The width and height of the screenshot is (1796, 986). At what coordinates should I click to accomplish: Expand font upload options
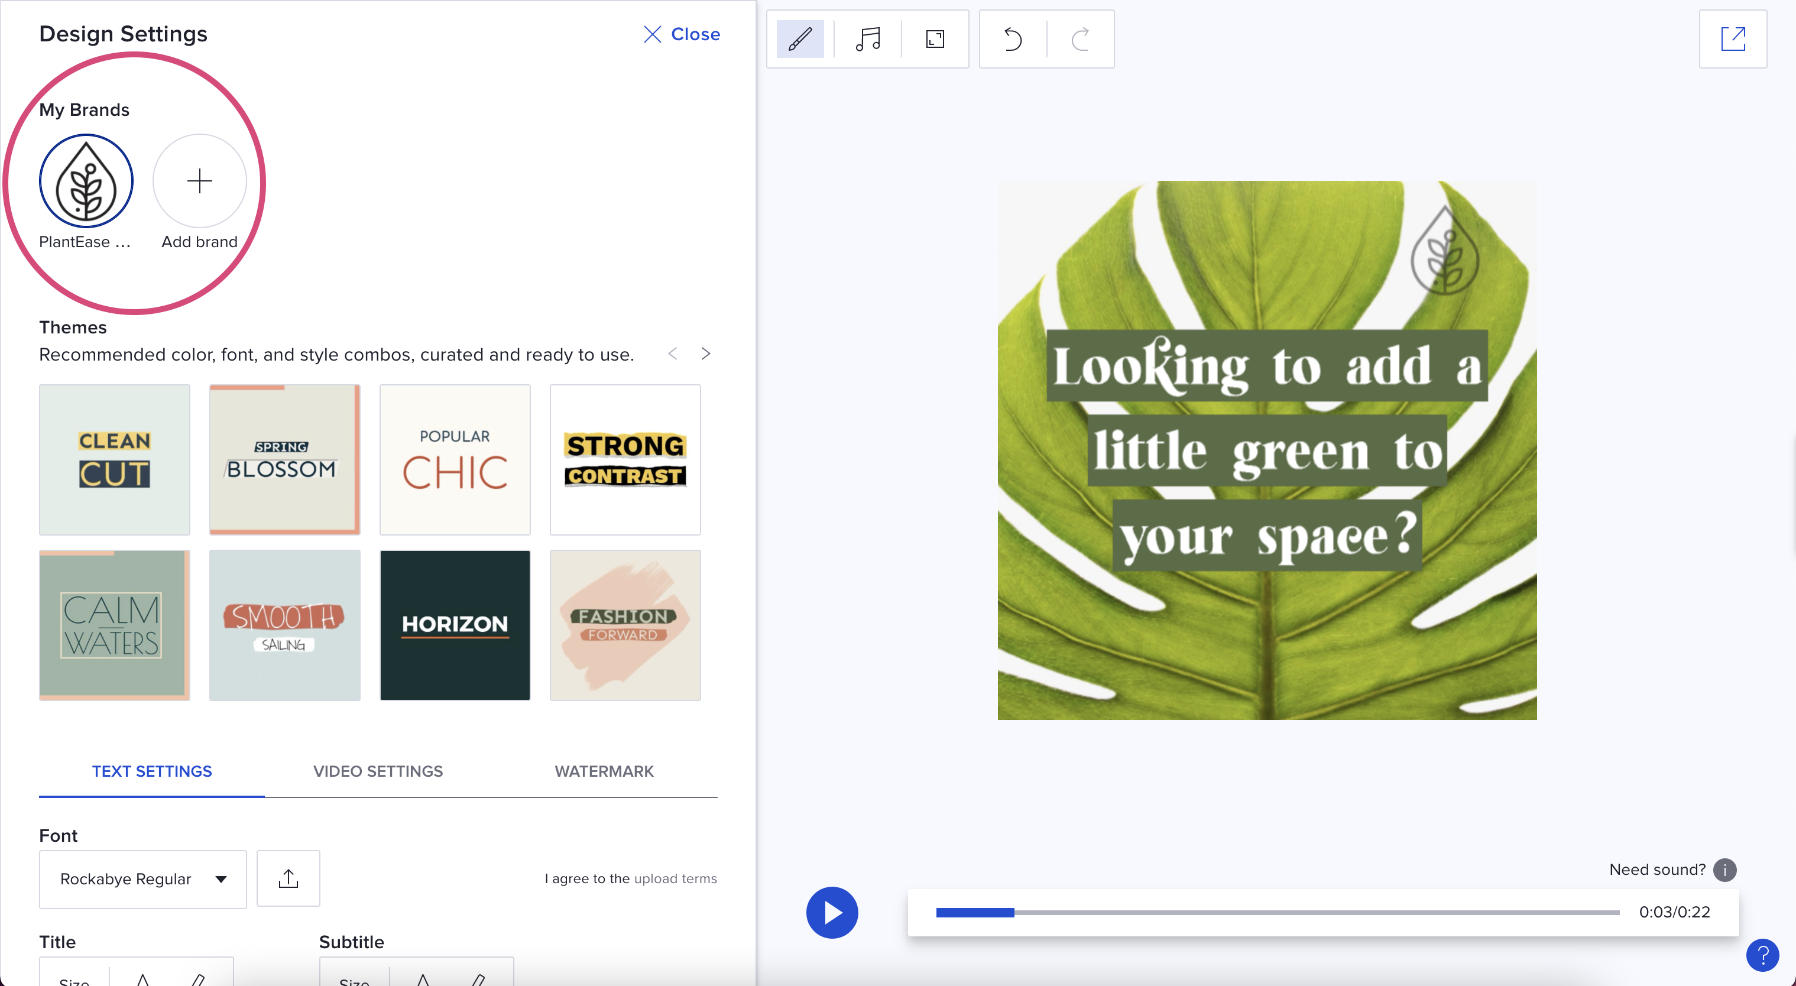pyautogui.click(x=288, y=878)
